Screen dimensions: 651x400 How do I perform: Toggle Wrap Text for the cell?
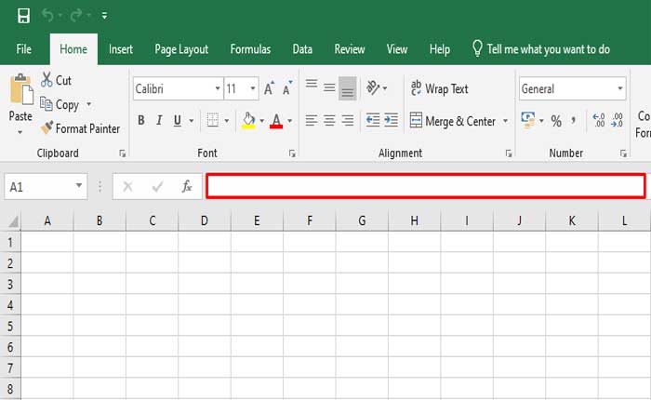(x=439, y=89)
